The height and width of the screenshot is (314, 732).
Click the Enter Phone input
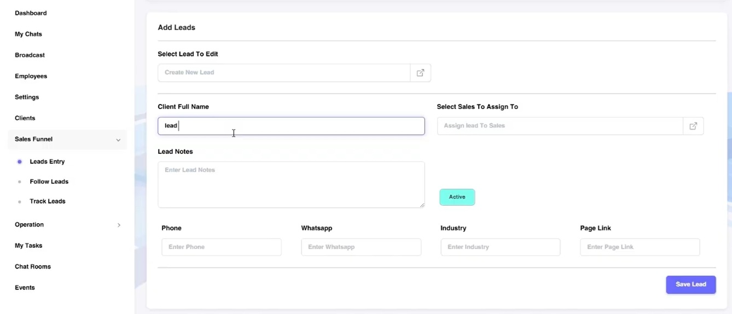point(221,247)
